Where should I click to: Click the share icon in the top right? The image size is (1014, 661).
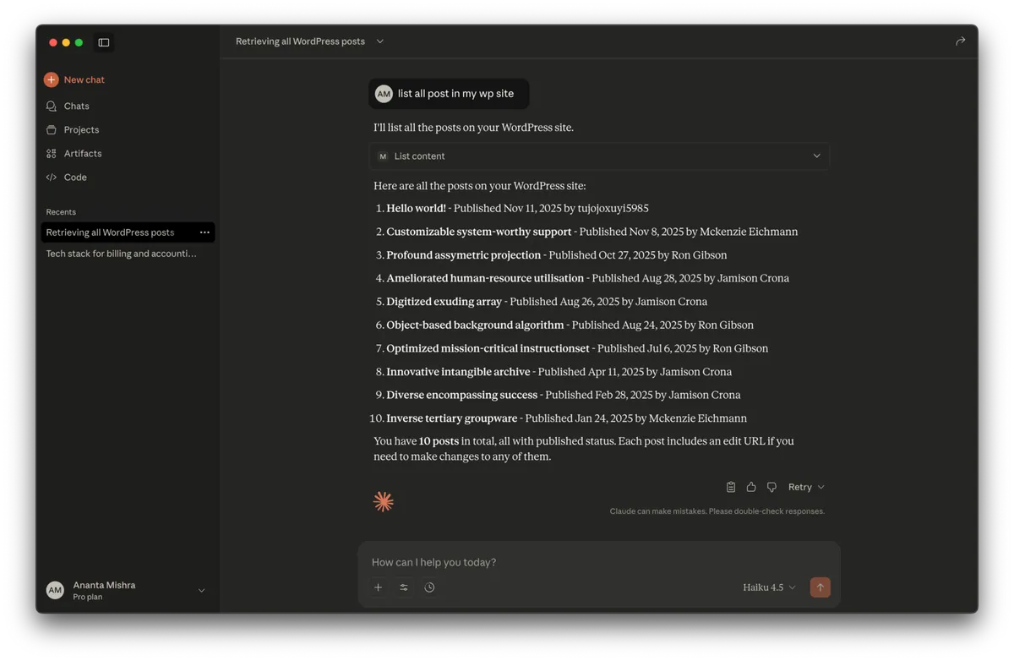coord(960,41)
